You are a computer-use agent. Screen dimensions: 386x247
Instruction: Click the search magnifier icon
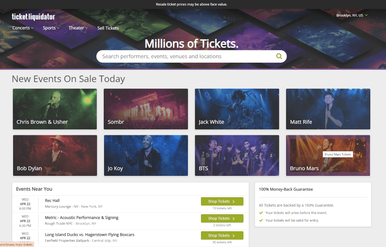(279, 56)
